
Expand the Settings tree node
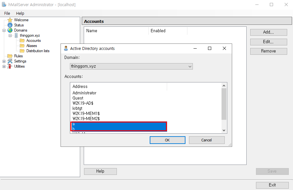(4, 61)
